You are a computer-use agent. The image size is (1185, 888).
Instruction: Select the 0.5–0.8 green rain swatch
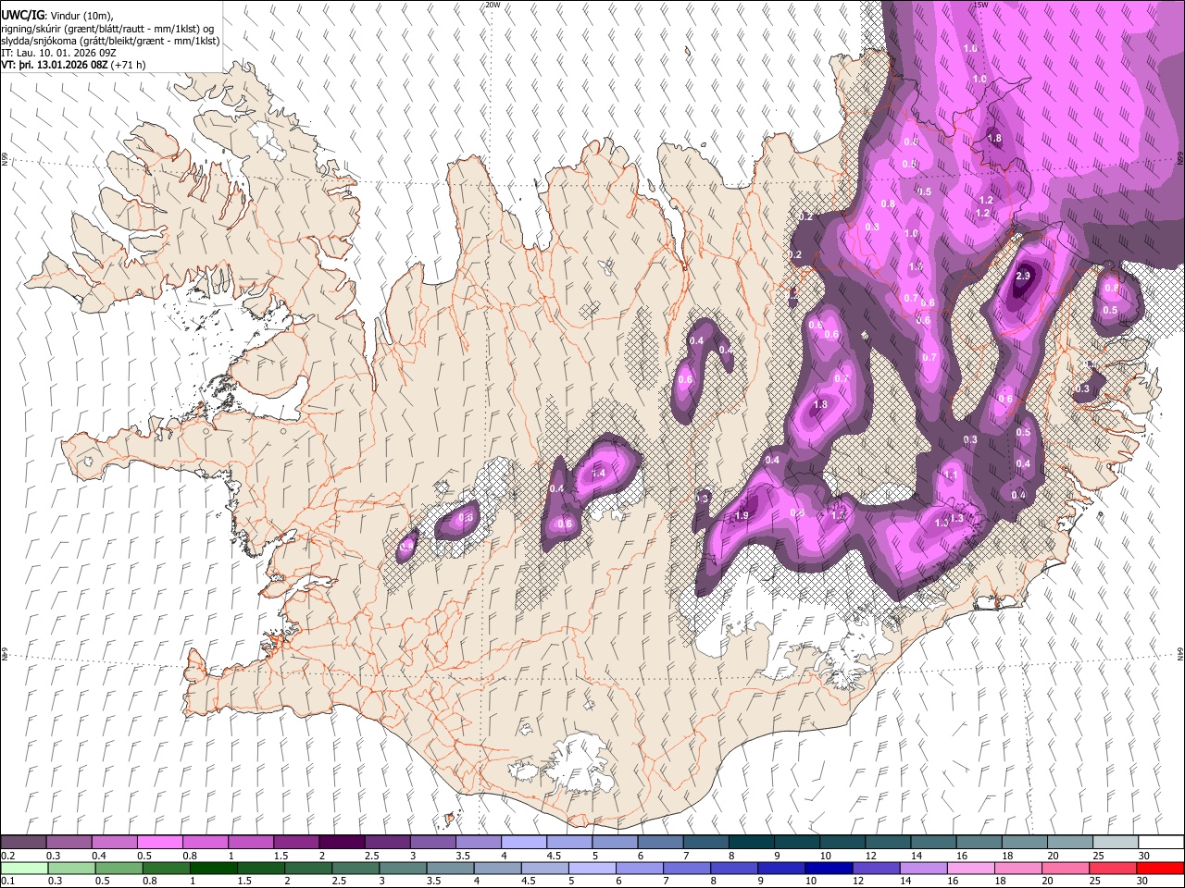[118, 868]
